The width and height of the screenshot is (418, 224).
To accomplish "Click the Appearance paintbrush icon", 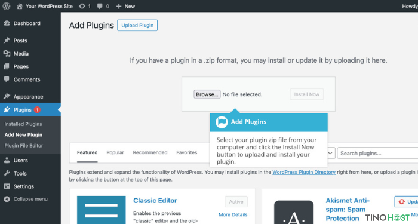I will click(7, 97).
